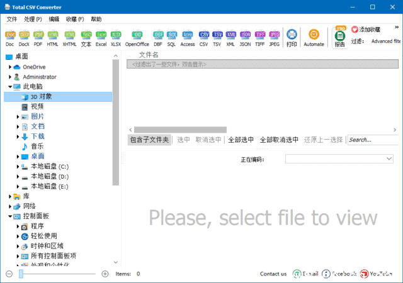Select the Excel output format icon
This screenshot has width=403, height=283.
101,38
